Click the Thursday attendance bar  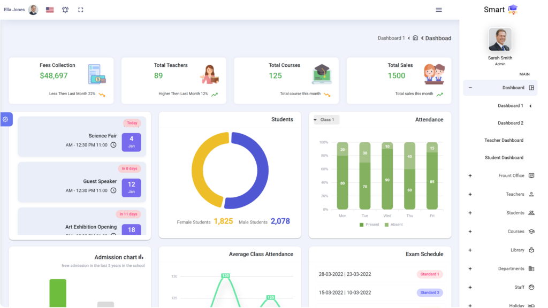[409, 175]
